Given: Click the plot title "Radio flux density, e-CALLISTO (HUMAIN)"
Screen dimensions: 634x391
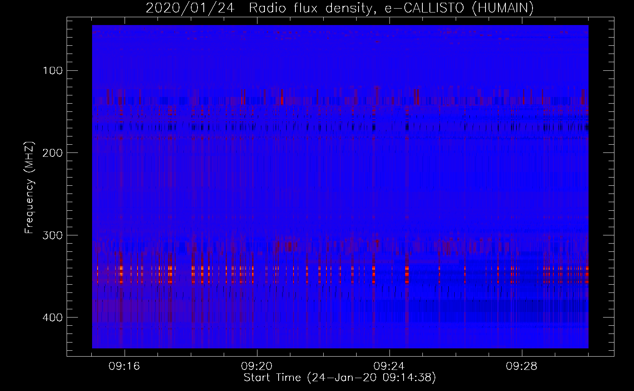Looking at the screenshot, I should pos(391,8).
